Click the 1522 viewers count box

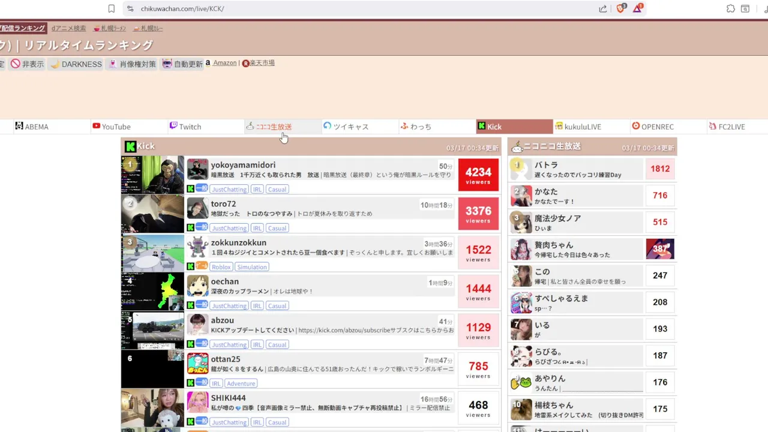point(478,253)
